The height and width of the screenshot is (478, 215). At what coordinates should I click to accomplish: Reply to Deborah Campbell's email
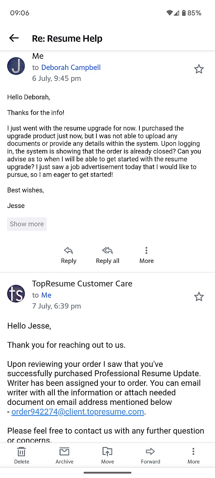click(68, 255)
